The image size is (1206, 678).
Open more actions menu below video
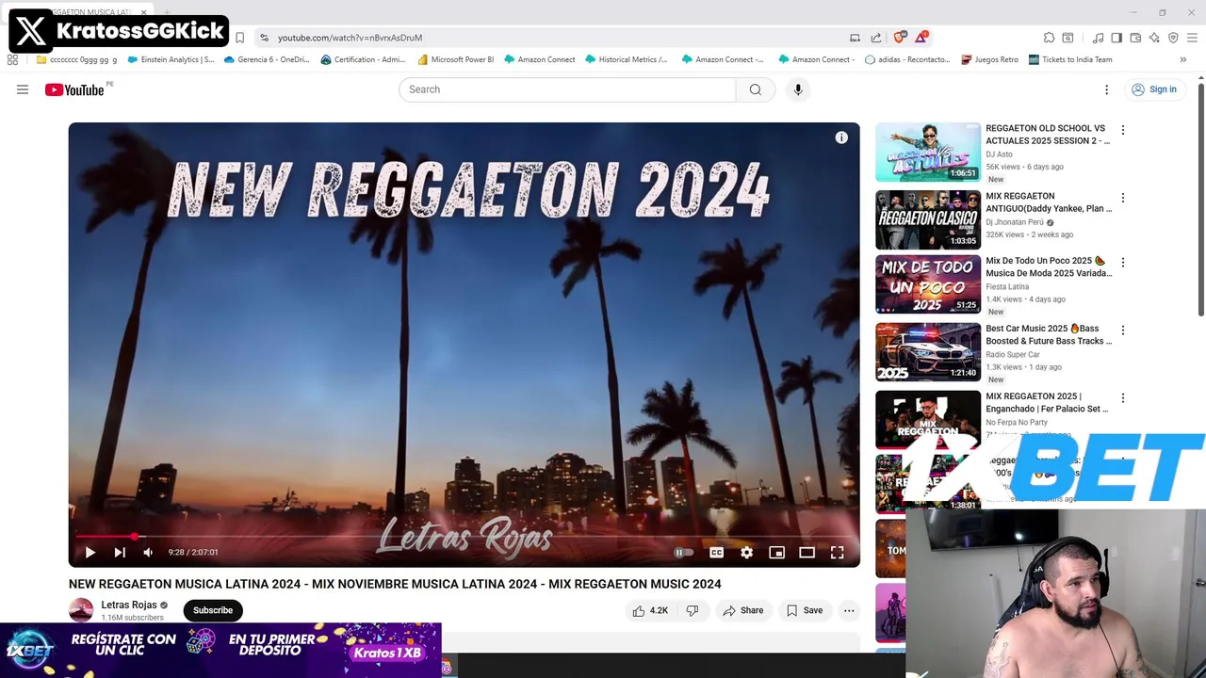pyautogui.click(x=849, y=610)
